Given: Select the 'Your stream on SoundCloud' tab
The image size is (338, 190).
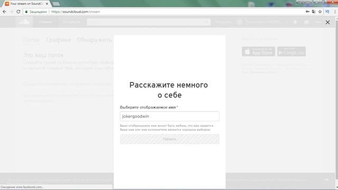Looking at the screenshot, I should [26, 4].
